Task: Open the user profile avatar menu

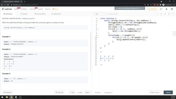Action: (x=172, y=9)
